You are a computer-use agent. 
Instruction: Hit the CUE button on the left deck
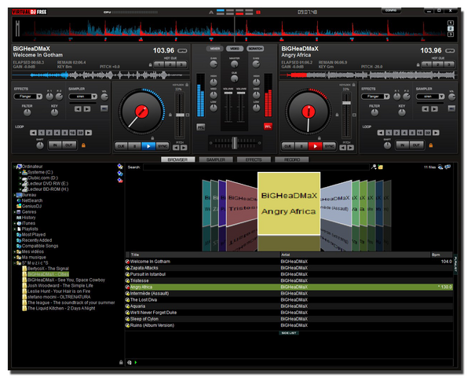pyautogui.click(x=121, y=145)
